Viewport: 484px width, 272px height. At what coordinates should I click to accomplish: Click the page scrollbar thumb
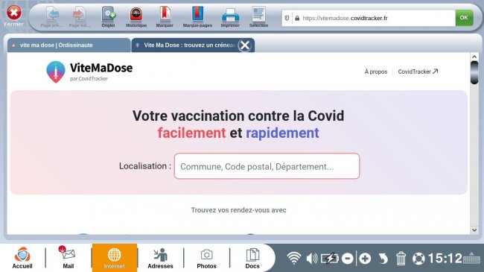(x=474, y=72)
